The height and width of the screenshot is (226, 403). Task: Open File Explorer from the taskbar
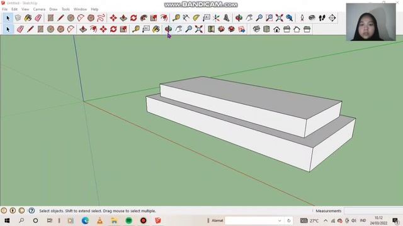(x=114, y=220)
